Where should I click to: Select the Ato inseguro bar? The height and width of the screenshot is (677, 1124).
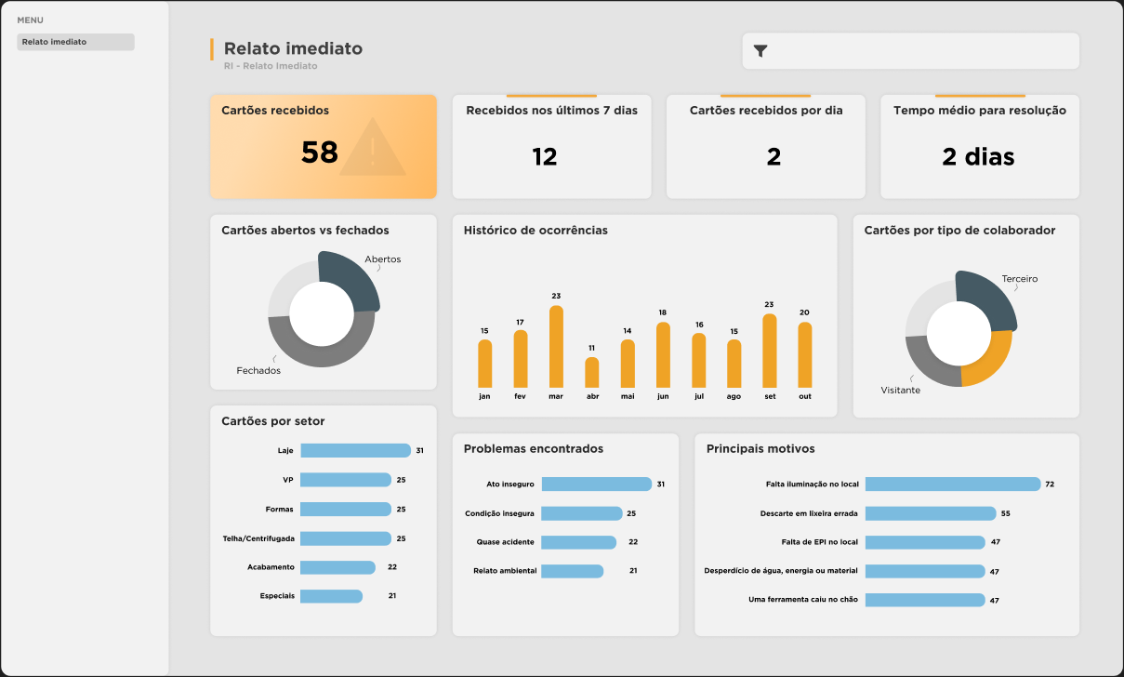pyautogui.click(x=595, y=484)
